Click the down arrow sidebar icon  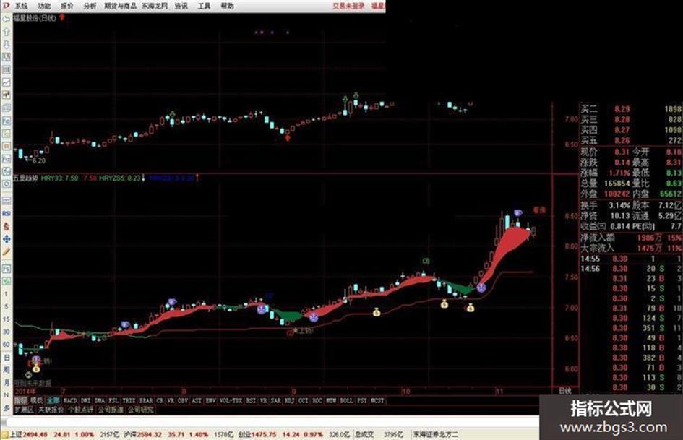(6, 45)
